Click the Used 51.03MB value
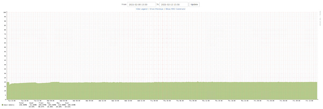This screenshot has width=323, height=109. point(33,105)
